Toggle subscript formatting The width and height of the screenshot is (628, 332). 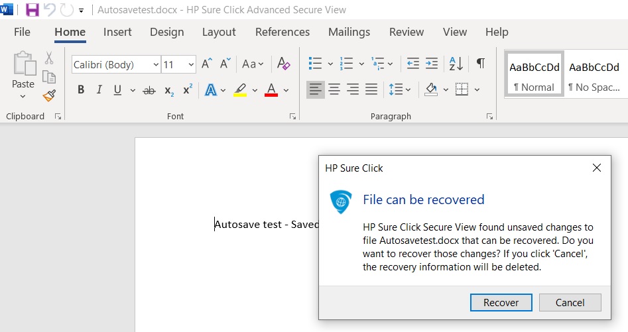169,91
